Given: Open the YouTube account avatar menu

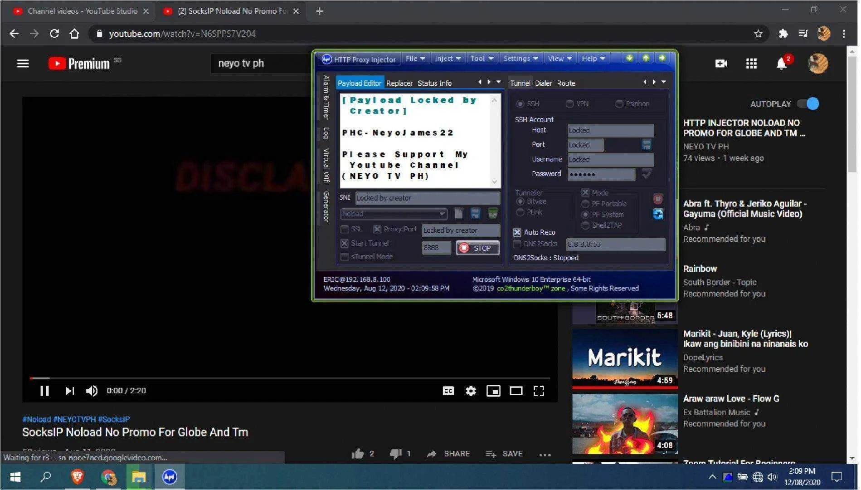Looking at the screenshot, I should [x=818, y=64].
